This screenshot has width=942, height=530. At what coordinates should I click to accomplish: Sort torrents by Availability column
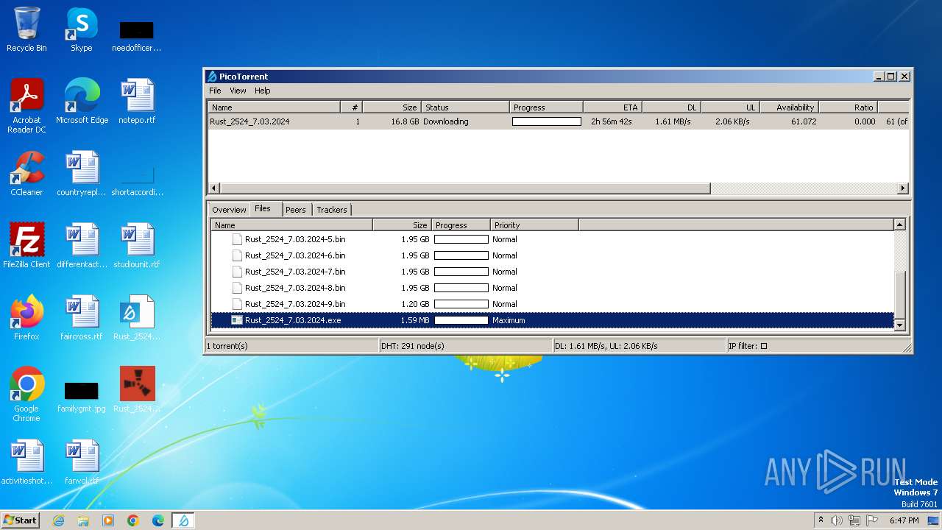point(789,107)
